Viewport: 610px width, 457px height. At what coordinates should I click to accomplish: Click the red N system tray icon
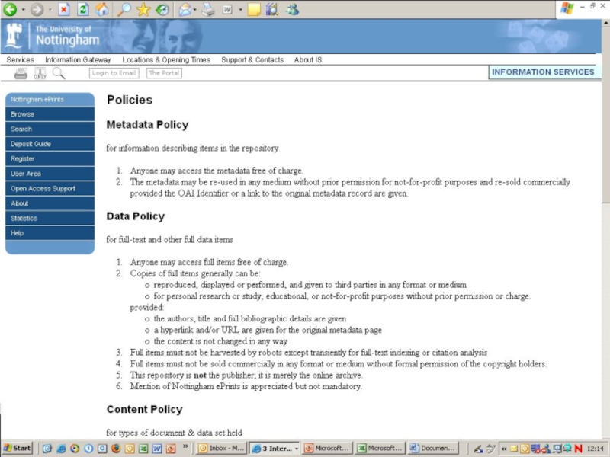pyautogui.click(x=578, y=449)
